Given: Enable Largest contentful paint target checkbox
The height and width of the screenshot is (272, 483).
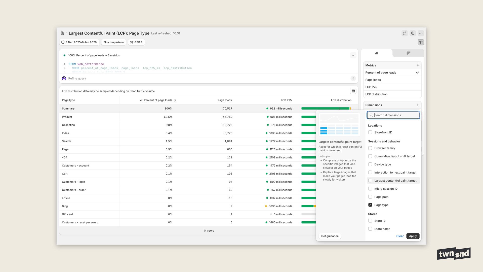Looking at the screenshot, I should (370, 181).
